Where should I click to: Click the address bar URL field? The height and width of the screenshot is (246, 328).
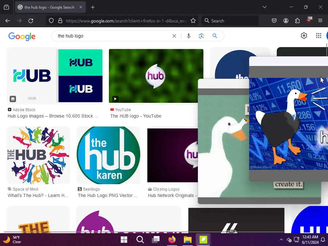point(126,21)
